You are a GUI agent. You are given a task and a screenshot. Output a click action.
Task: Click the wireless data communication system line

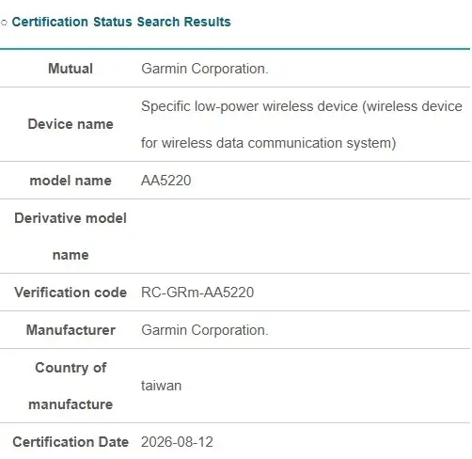(x=269, y=143)
